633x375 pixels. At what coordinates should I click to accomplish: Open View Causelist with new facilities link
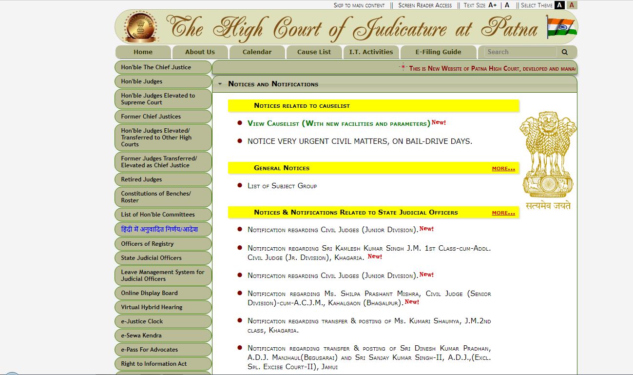point(339,123)
